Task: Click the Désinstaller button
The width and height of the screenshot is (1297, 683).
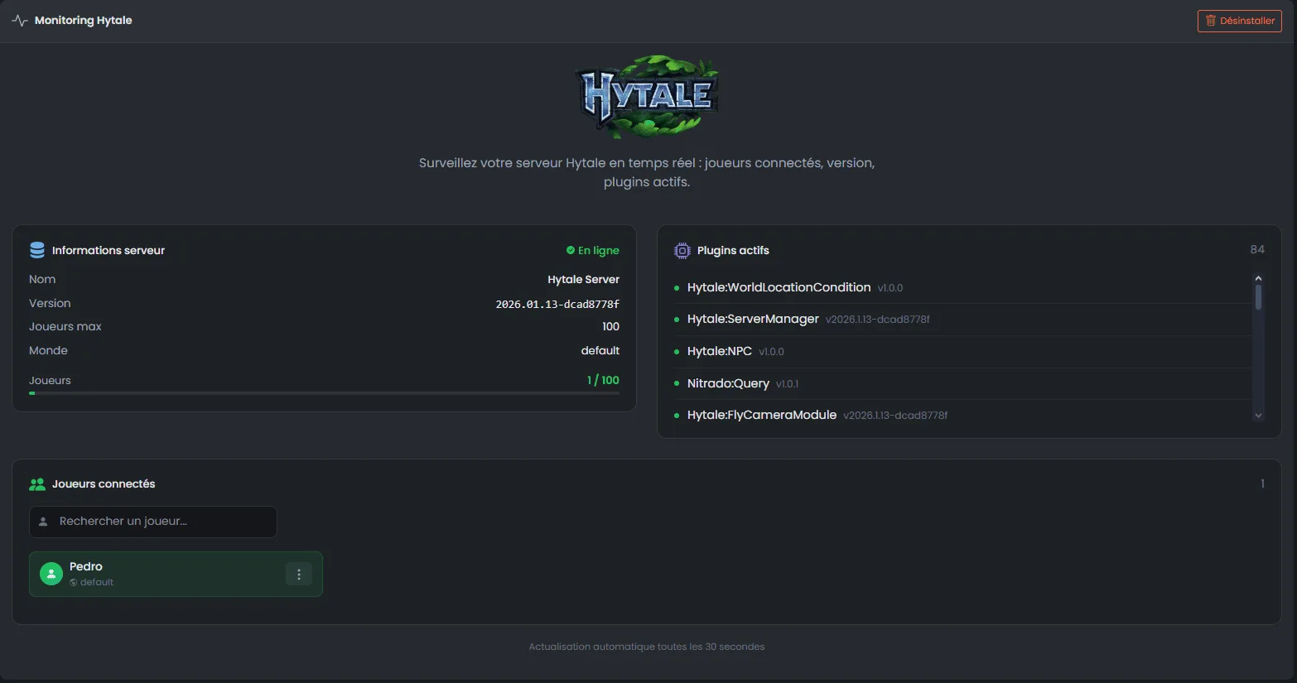Action: [1239, 21]
